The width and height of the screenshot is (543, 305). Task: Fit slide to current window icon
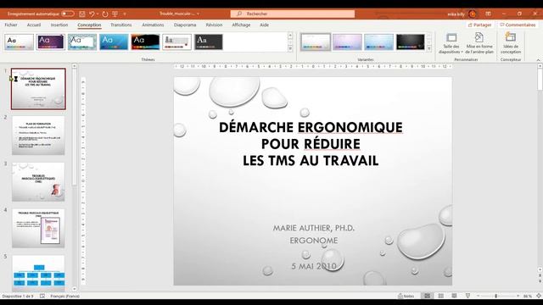(539, 296)
